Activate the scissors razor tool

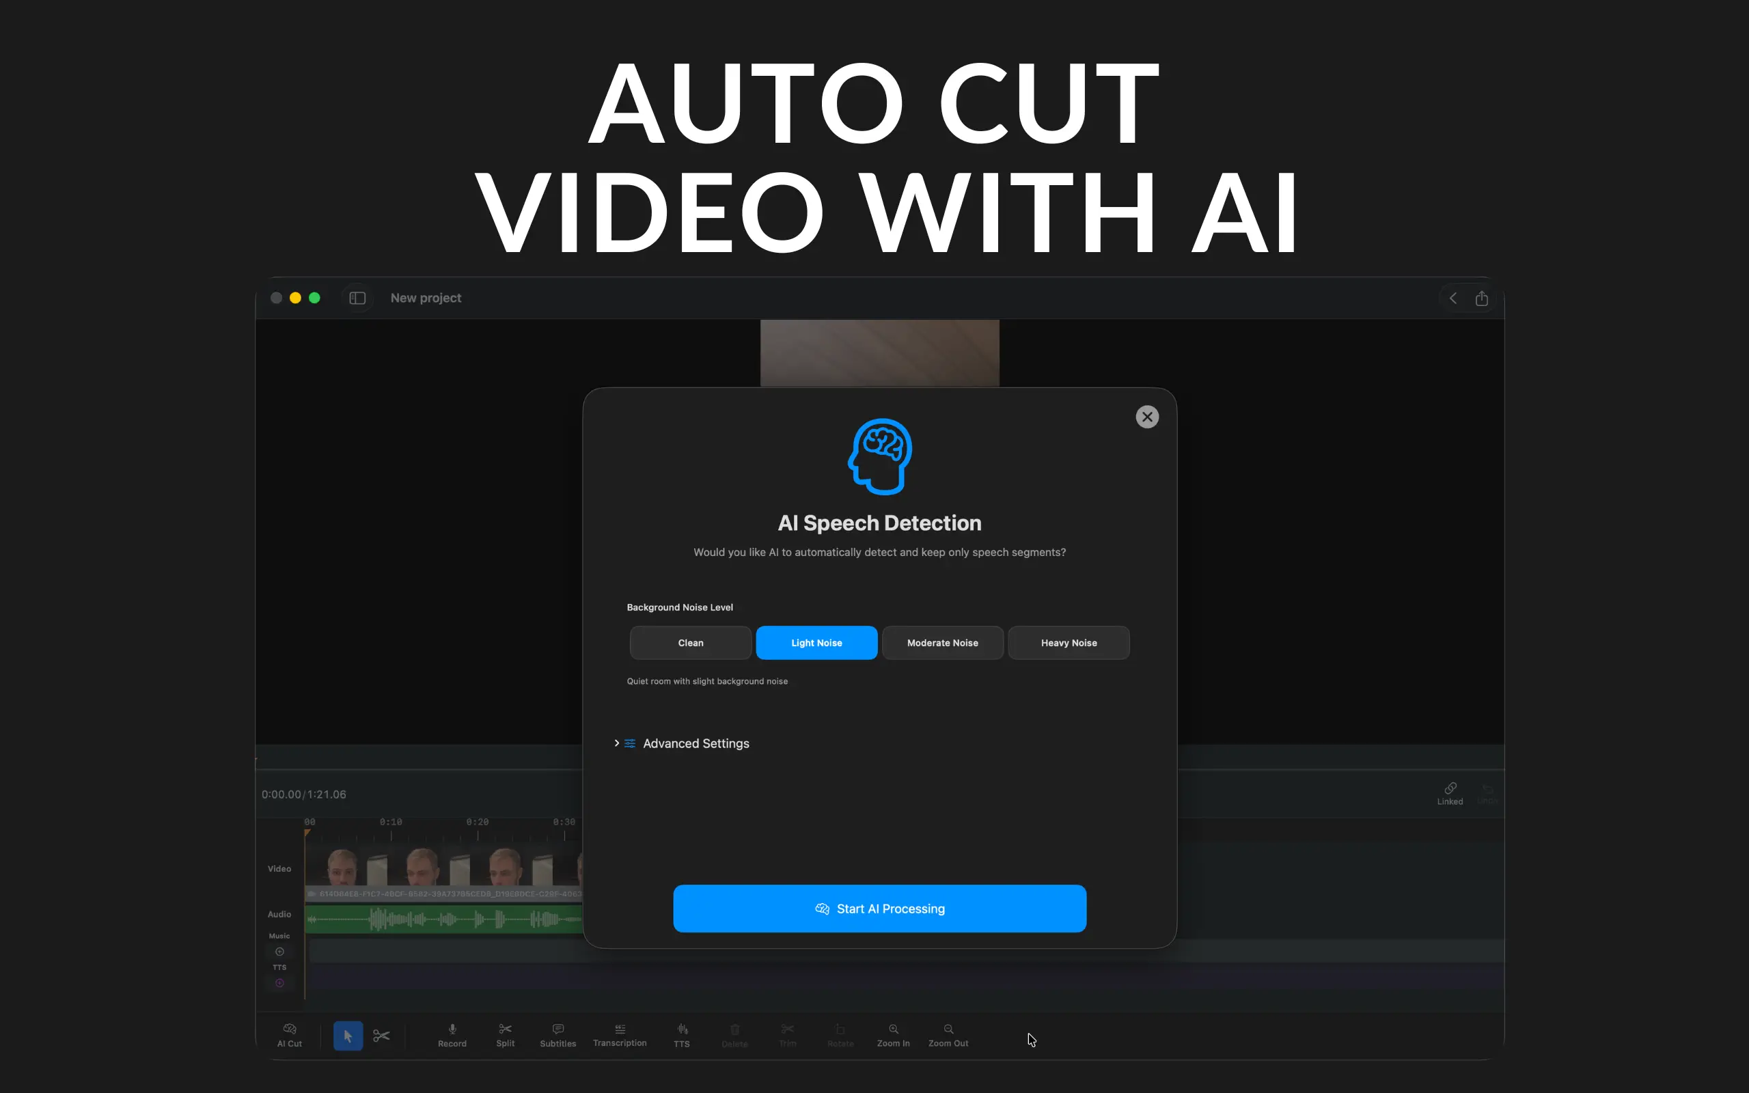[382, 1035]
